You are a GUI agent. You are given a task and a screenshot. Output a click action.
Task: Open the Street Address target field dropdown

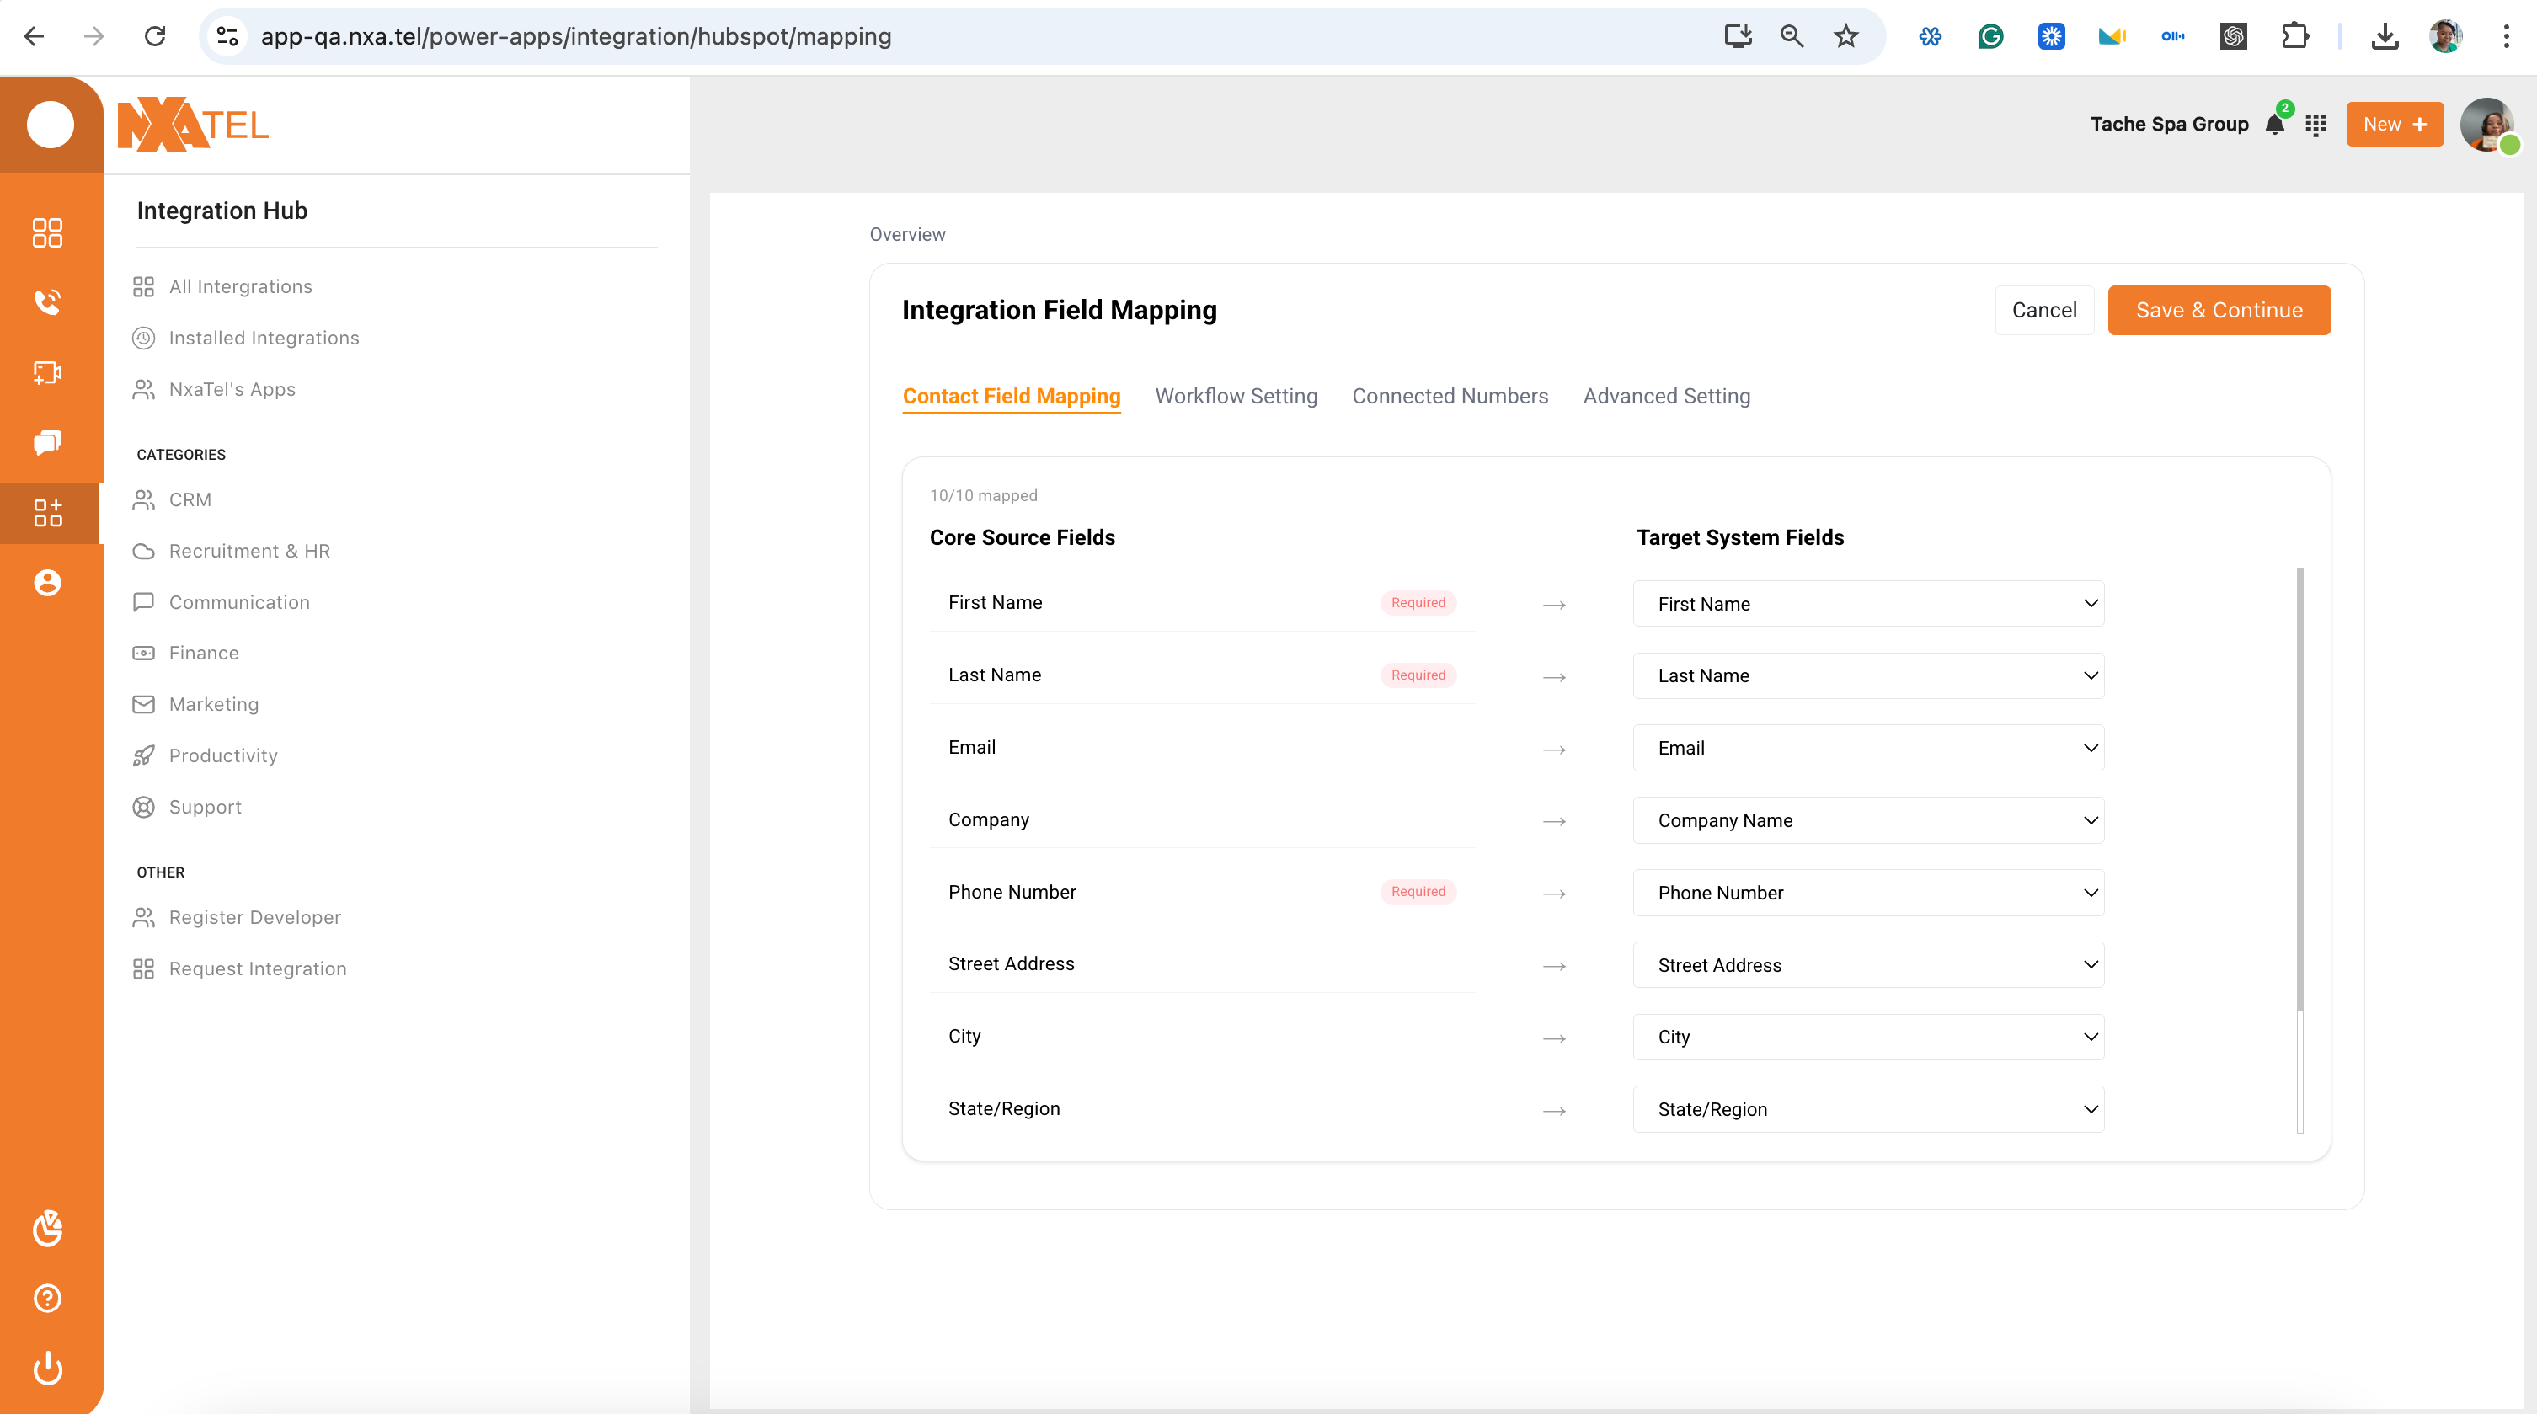click(1867, 965)
